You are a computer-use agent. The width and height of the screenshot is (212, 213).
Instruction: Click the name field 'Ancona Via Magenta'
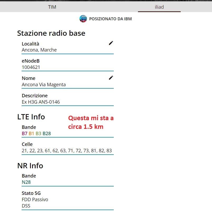tap(44, 85)
